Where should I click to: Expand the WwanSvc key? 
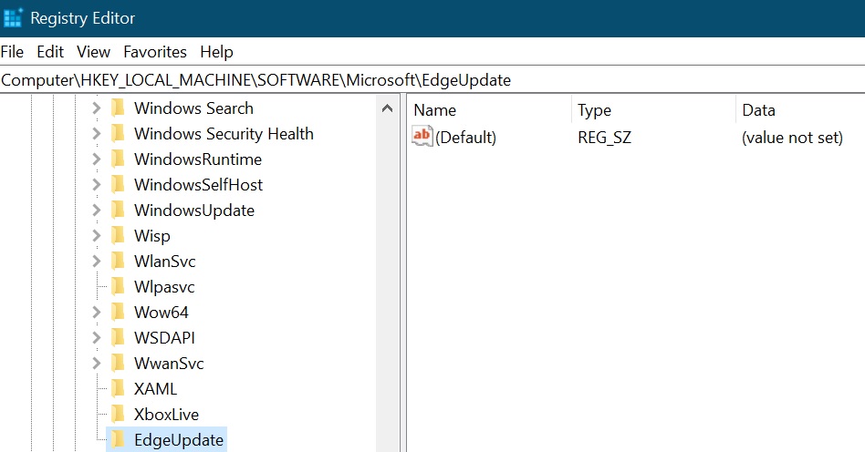(x=97, y=364)
